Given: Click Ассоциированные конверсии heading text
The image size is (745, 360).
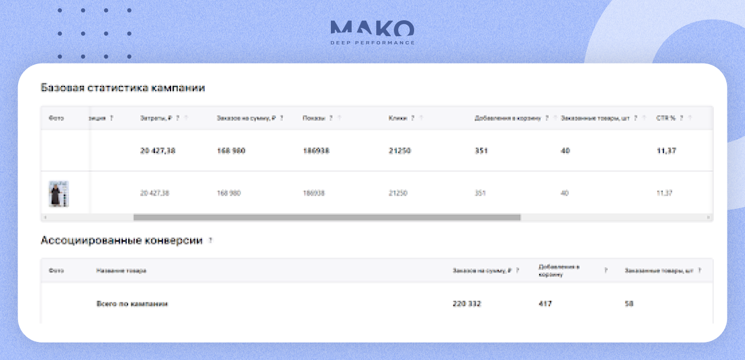Looking at the screenshot, I should pyautogui.click(x=122, y=241).
